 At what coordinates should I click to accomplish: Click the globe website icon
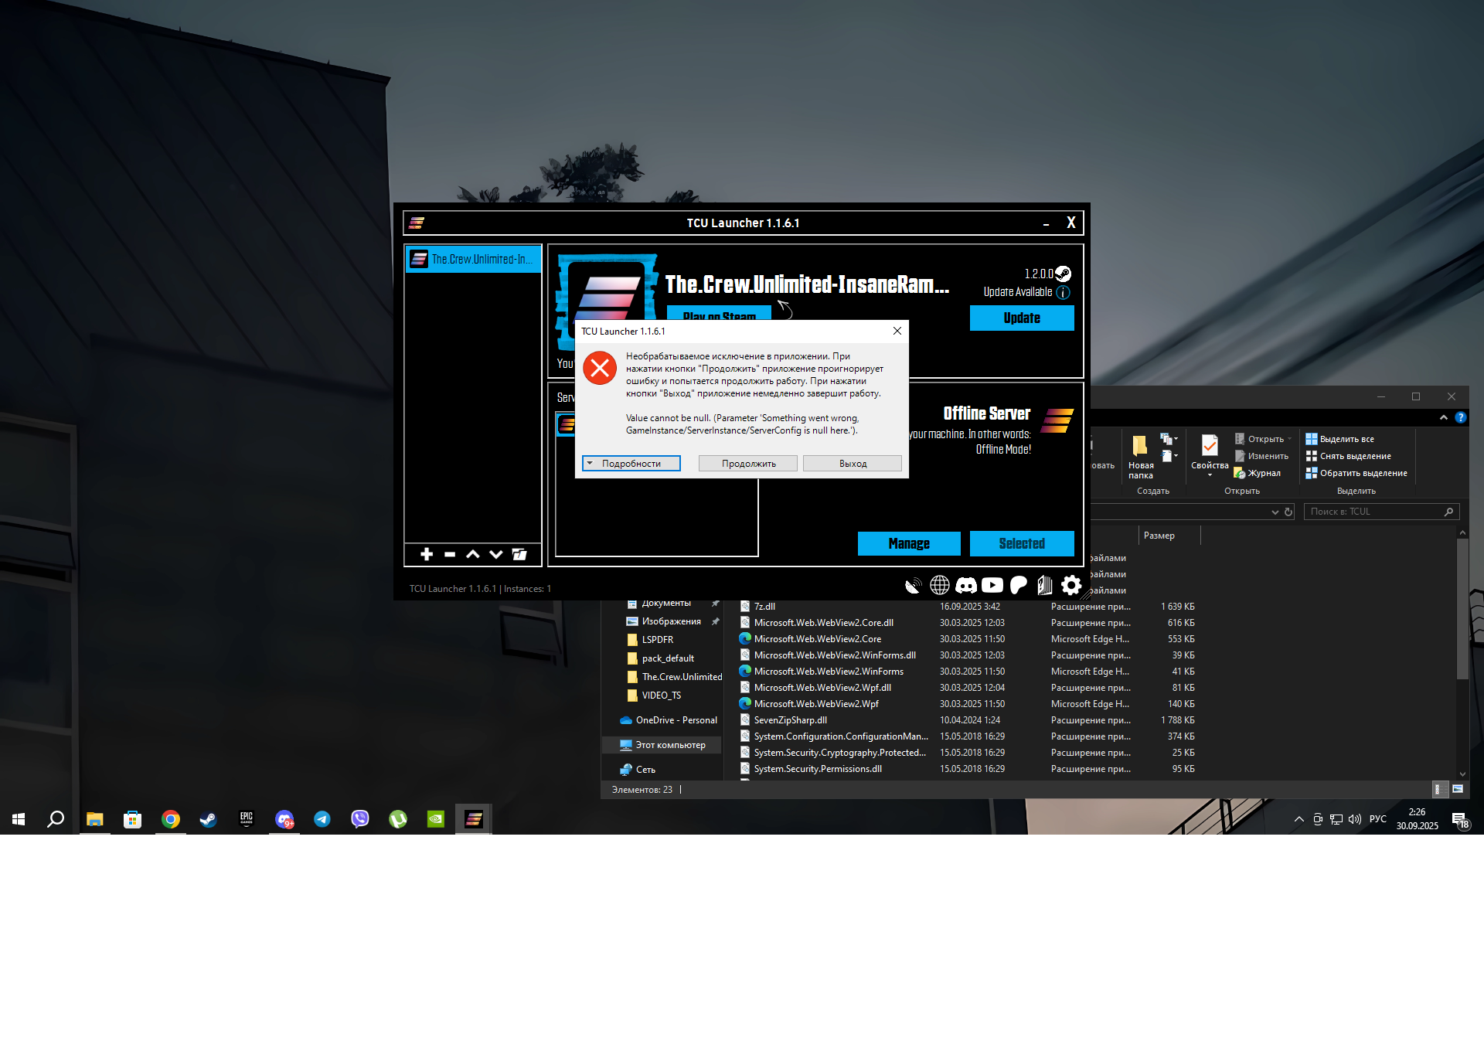tap(940, 585)
